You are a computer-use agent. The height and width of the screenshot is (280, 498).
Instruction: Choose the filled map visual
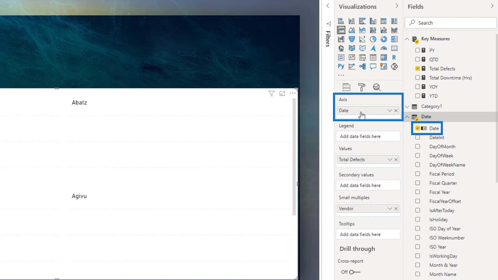pos(352,48)
